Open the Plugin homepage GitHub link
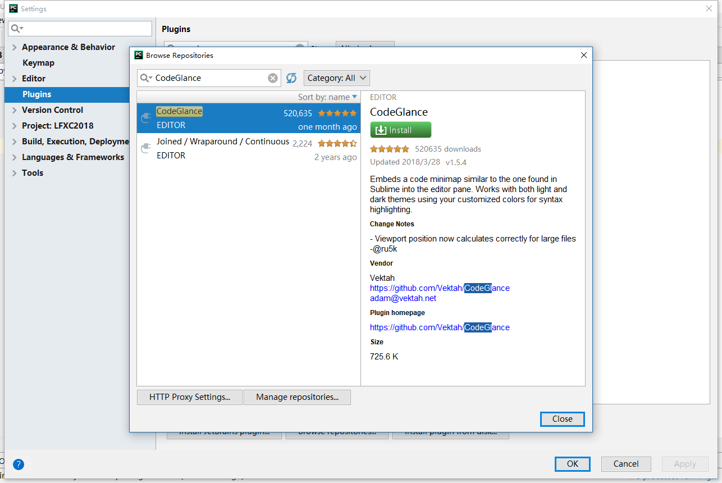Image resolution: width=722 pixels, height=483 pixels. coord(440,327)
